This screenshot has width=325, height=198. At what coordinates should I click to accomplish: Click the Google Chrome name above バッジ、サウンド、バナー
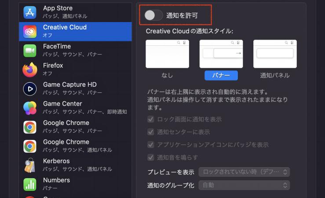coord(66,123)
